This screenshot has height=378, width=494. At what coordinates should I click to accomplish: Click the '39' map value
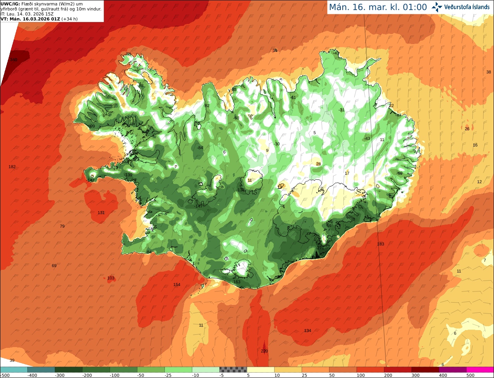(x=12, y=361)
